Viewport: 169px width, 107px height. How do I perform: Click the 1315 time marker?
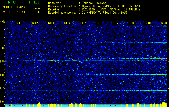pos(83,23)
